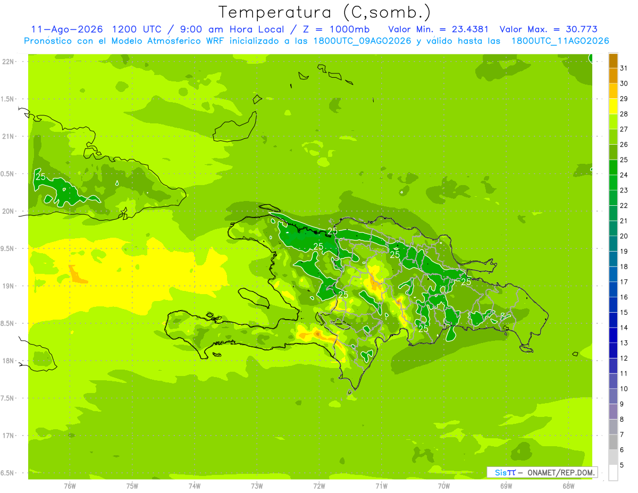
Task: Click the legend value "10"
Action: (624, 389)
